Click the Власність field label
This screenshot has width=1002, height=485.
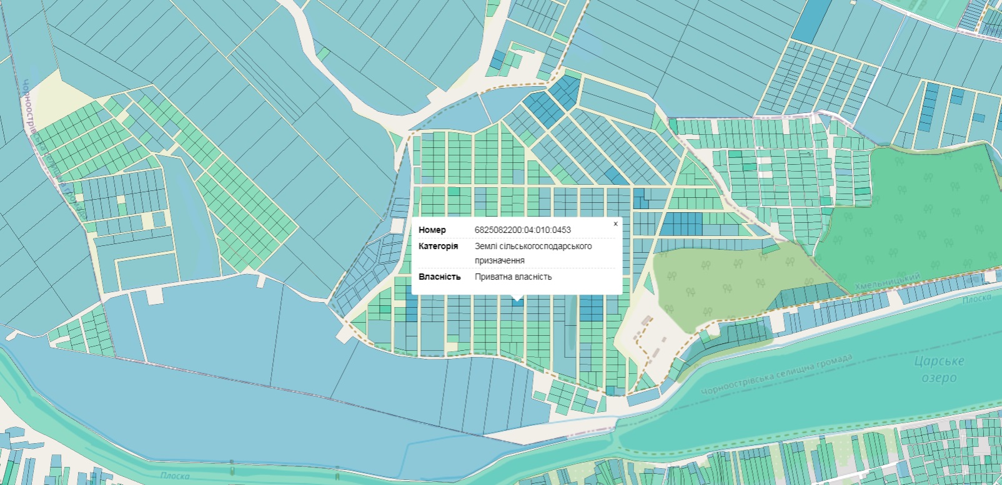[439, 277]
